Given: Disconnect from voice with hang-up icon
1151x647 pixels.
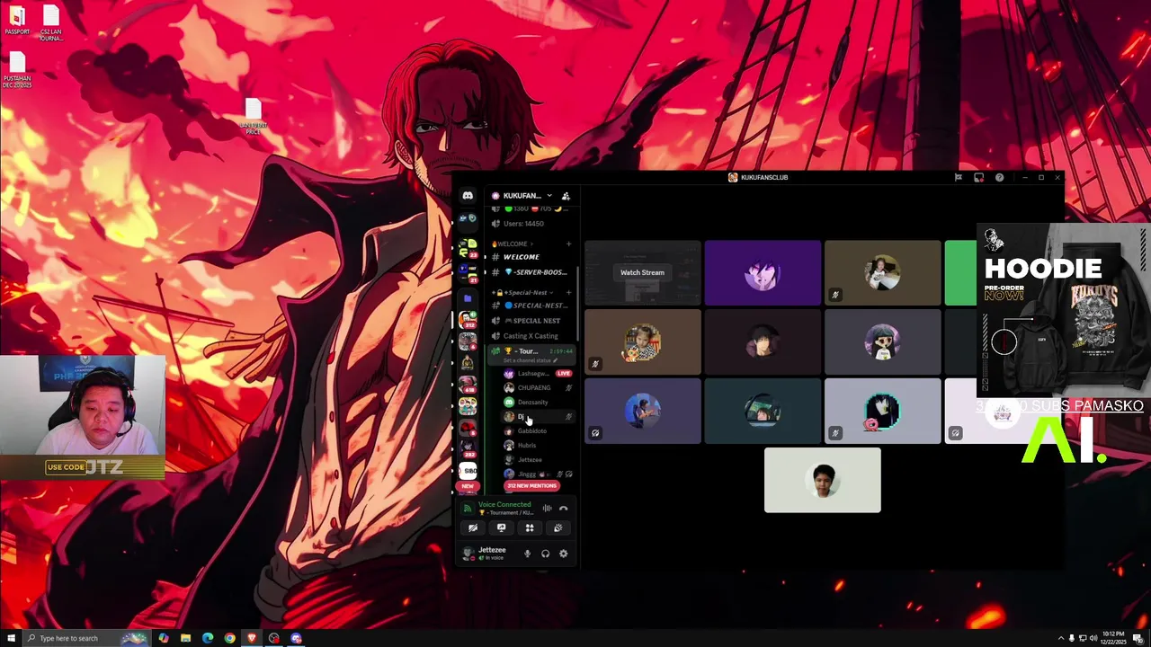Looking at the screenshot, I should (564, 509).
